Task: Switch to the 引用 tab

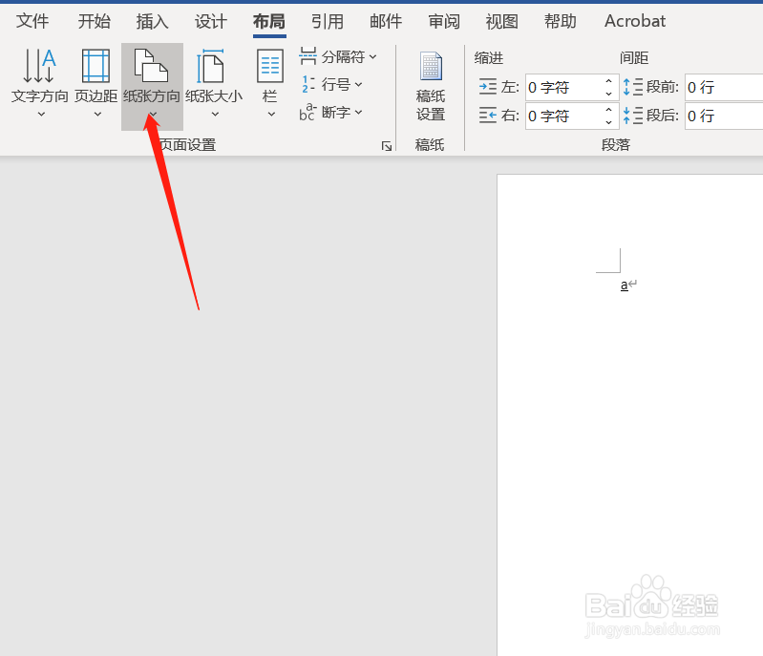Action: (x=328, y=21)
